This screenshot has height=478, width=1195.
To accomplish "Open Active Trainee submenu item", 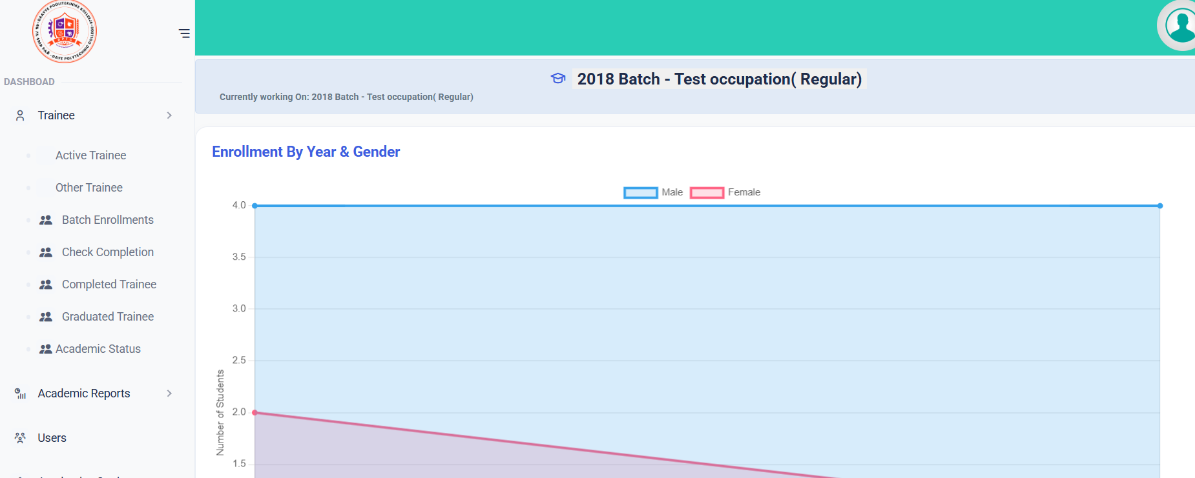I will [90, 155].
